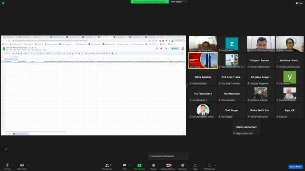Open the Reactions menu

coord(183,166)
